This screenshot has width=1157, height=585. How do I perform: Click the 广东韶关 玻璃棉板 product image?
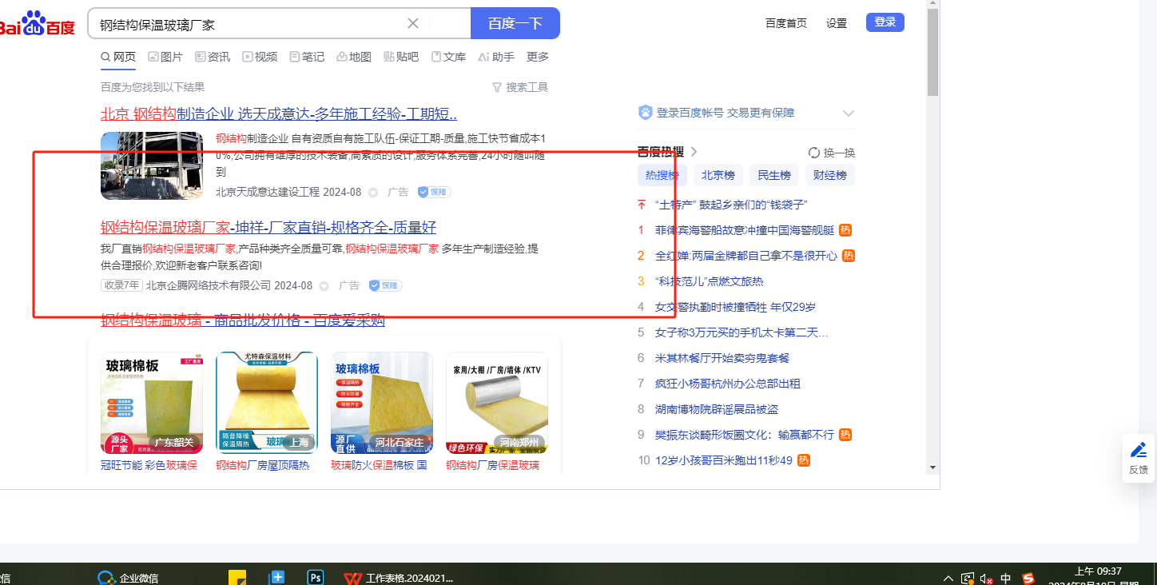click(x=152, y=403)
